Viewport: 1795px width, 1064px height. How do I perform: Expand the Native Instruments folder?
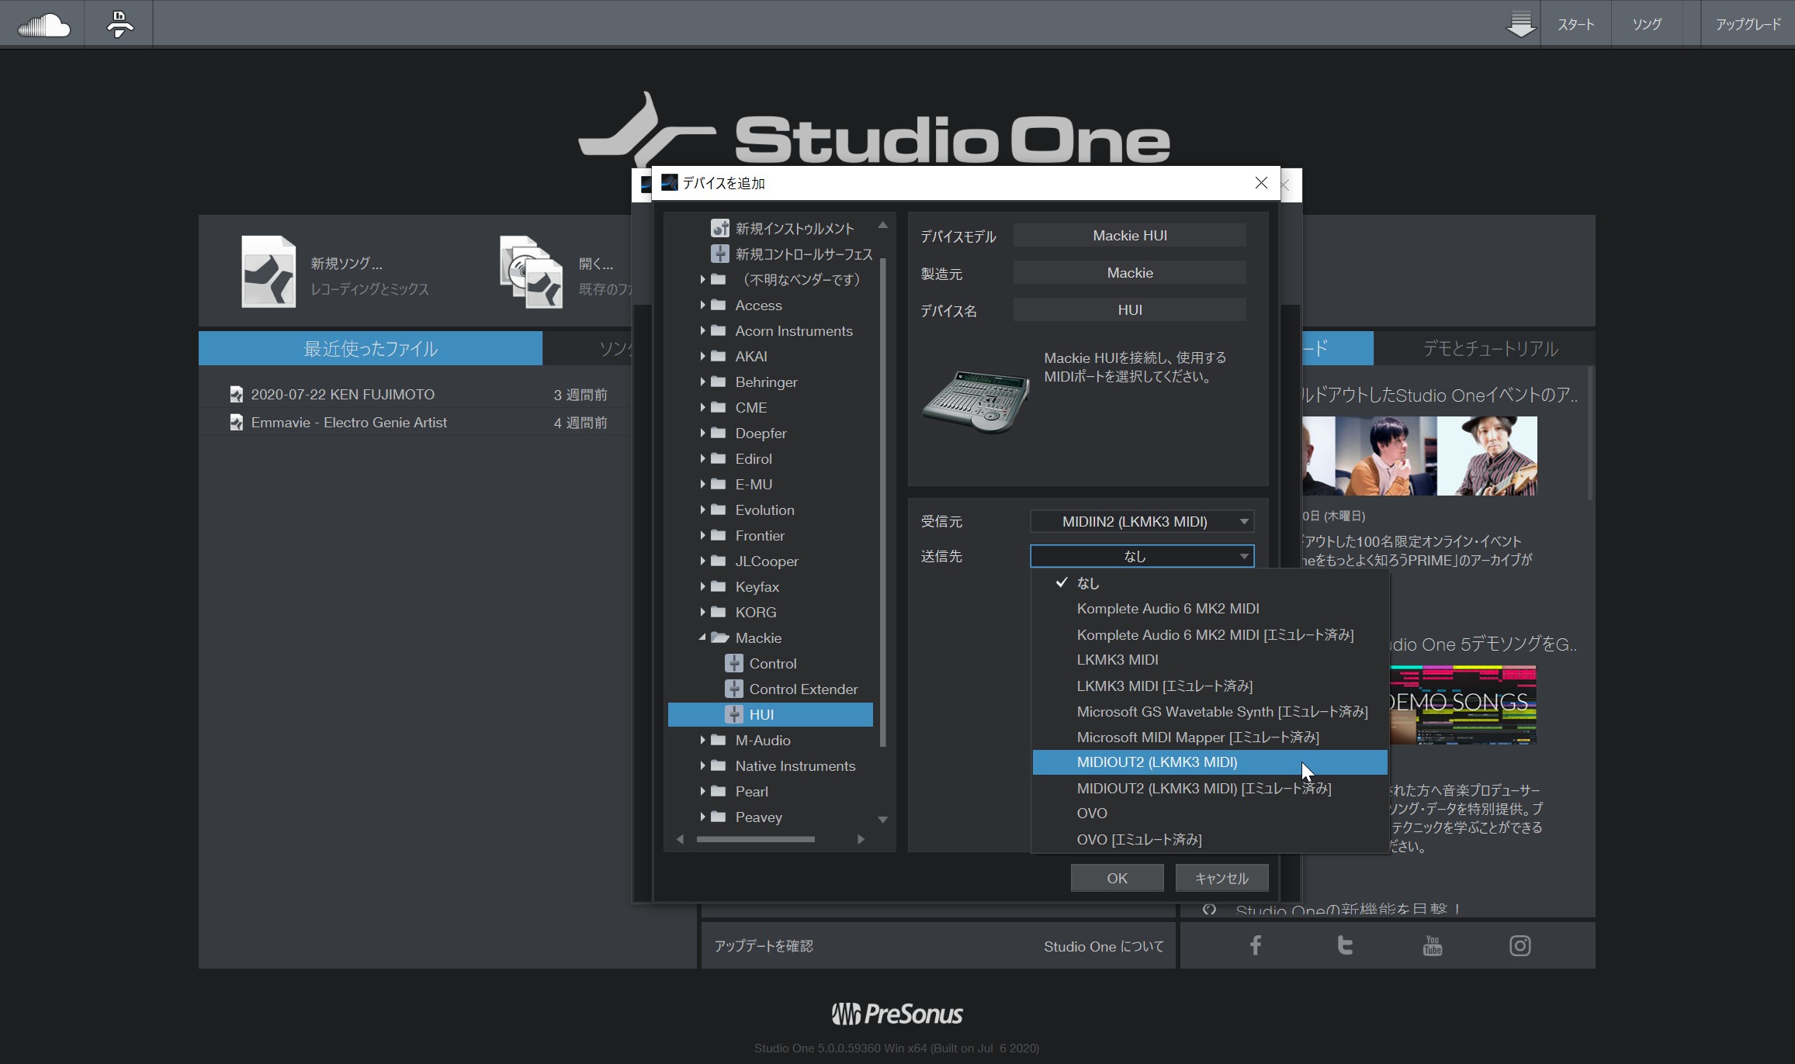[702, 765]
